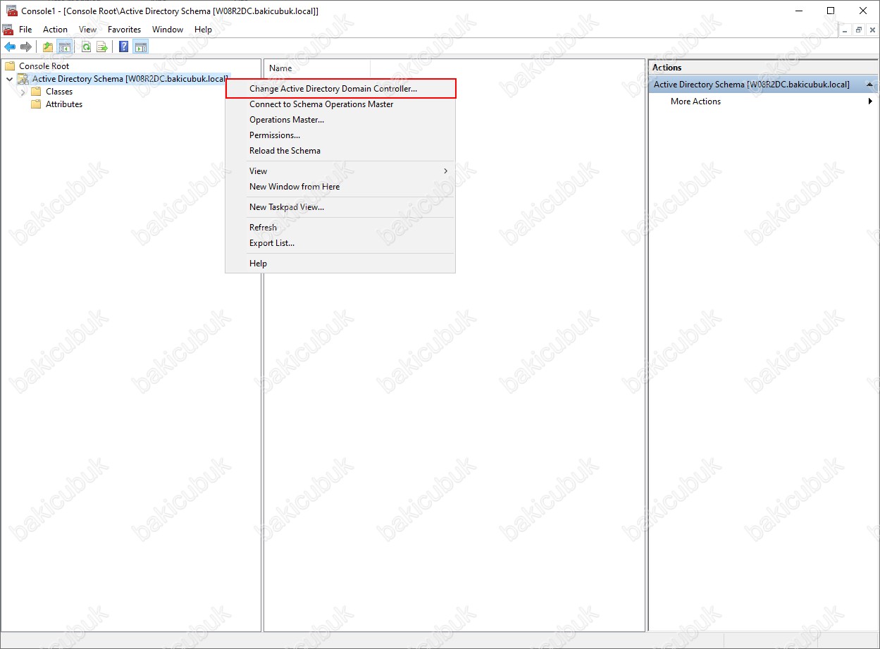Close the inner MDI console window
Screen dimensions: 880x649
pyautogui.click(x=872, y=30)
